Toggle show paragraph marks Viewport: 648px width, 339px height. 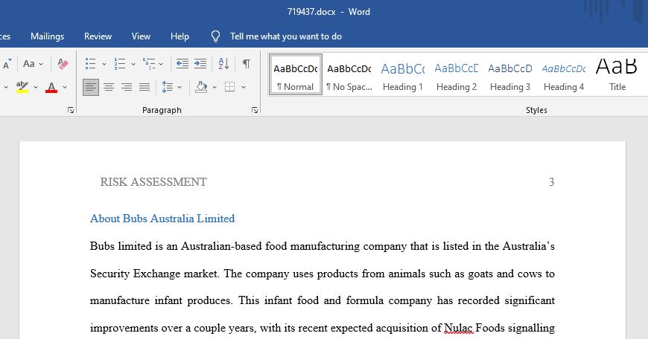click(246, 63)
